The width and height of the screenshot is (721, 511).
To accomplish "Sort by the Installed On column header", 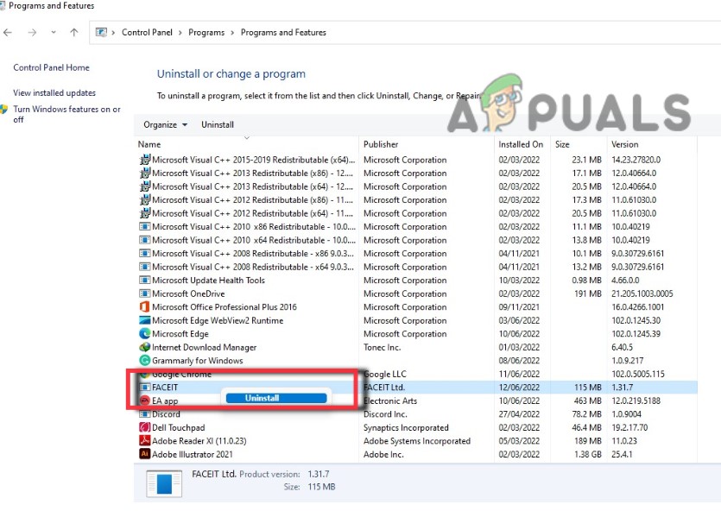I will [521, 144].
